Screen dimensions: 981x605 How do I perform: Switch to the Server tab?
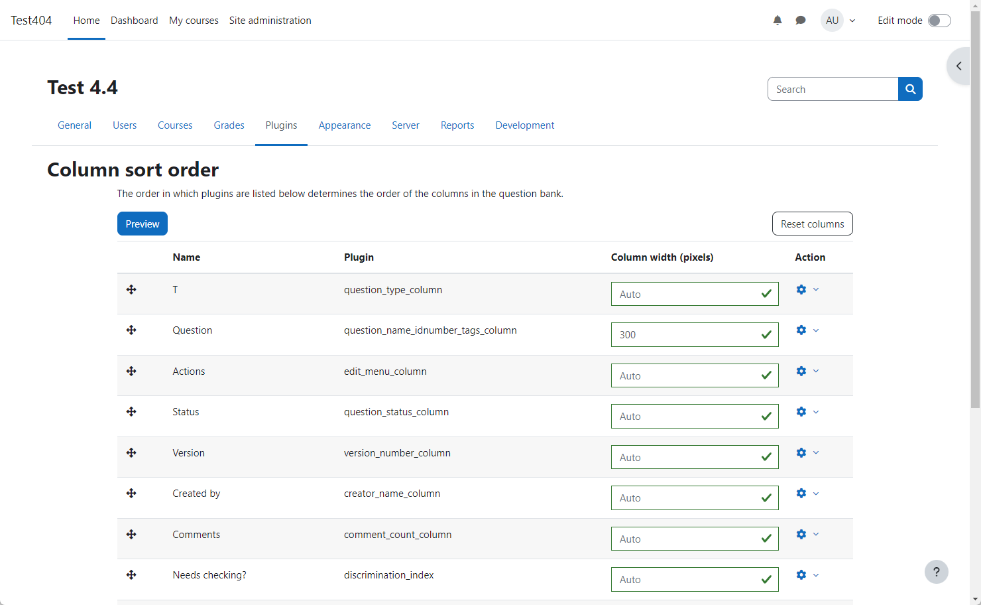click(406, 125)
